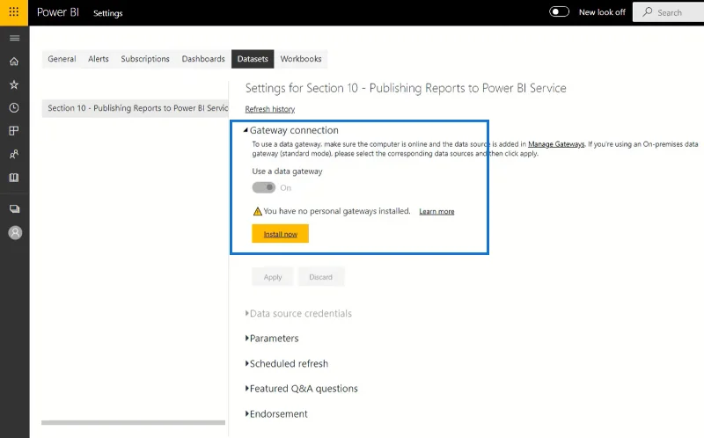
Task: Click the Install now button
Action: coord(280,233)
